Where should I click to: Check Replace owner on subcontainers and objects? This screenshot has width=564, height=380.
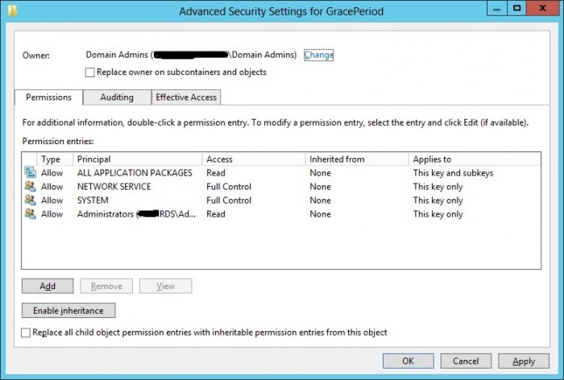point(90,72)
